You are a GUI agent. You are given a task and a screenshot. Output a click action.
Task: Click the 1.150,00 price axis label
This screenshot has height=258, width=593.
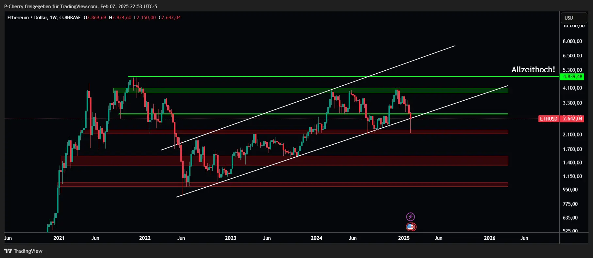(572, 176)
